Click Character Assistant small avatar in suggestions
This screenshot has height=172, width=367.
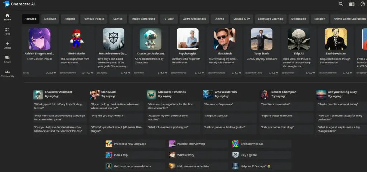pyautogui.click(x=38, y=95)
